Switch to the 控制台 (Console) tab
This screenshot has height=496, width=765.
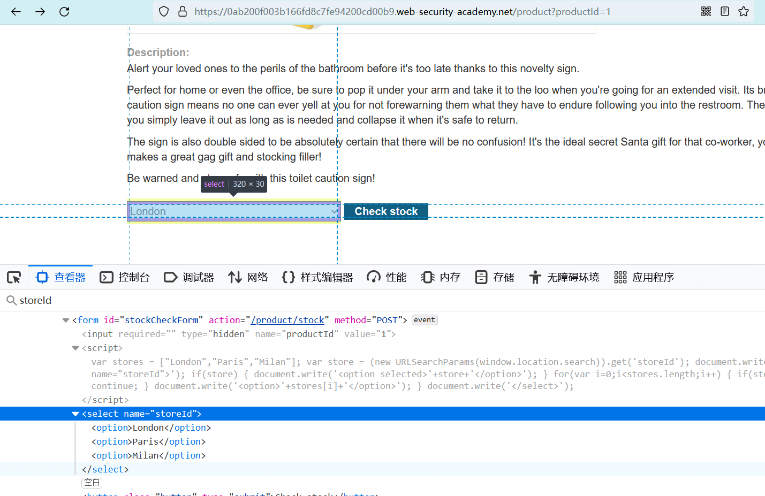coord(125,277)
